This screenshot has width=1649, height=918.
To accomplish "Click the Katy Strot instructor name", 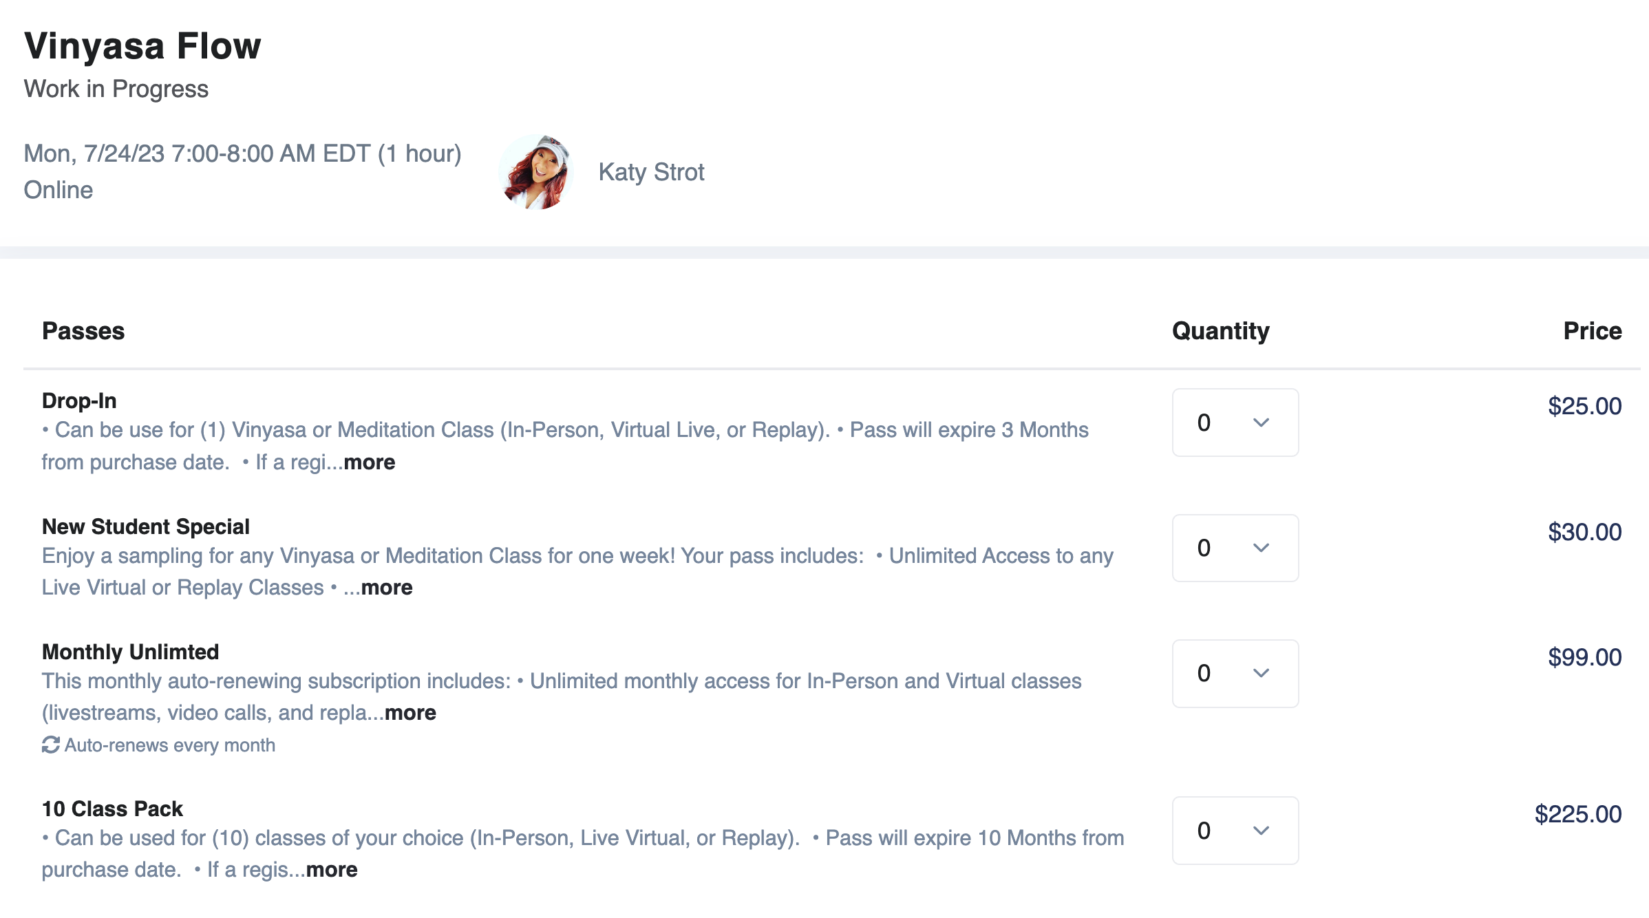I will (x=651, y=172).
